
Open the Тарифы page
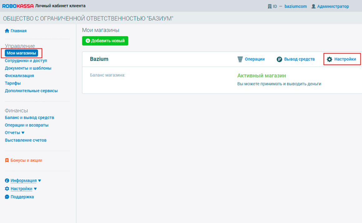point(13,83)
